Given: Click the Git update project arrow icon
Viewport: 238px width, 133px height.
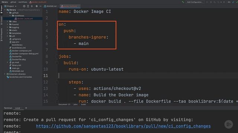Looking at the screenshot, I should [233, 2].
